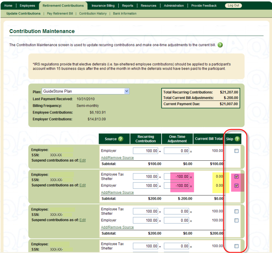Check Skip for third employee's Tax Shelter row
Screen dimensions: 272x253
pos(236,211)
